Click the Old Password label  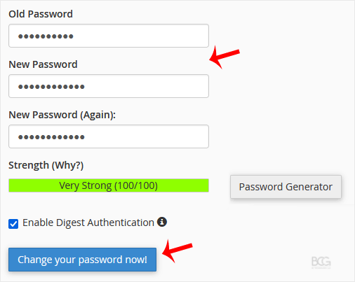41,14
